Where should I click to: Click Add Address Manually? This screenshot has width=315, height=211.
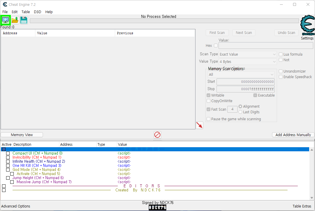(x=293, y=135)
